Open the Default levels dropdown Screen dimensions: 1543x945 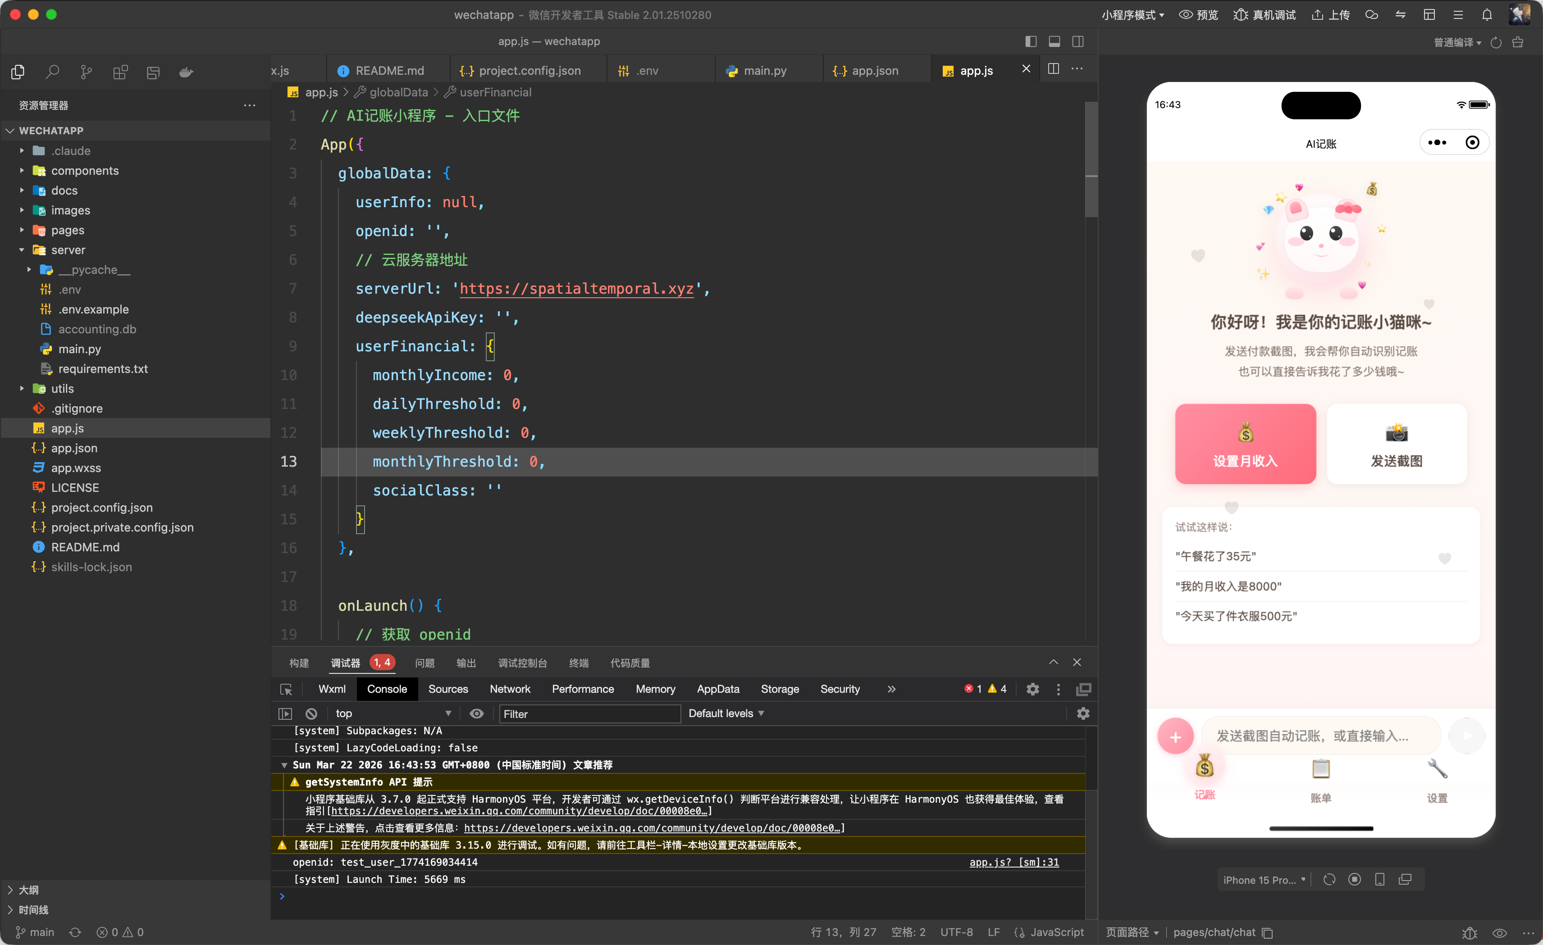pyautogui.click(x=726, y=713)
